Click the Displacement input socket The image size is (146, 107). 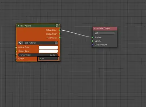92,45
